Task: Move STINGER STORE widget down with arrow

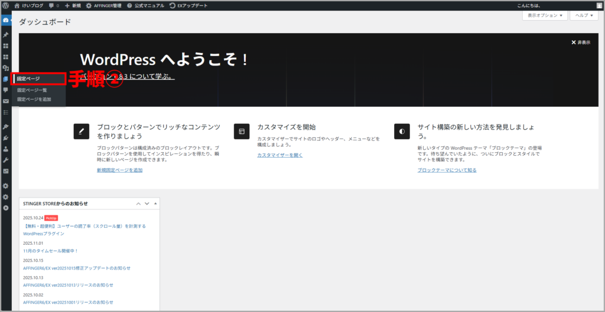Action: click(147, 203)
